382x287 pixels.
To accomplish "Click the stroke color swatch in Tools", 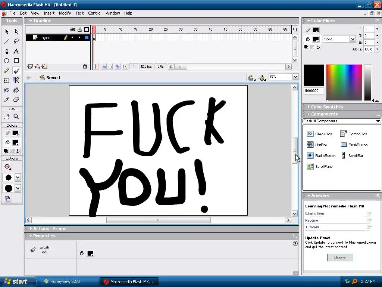I will click(15, 133).
